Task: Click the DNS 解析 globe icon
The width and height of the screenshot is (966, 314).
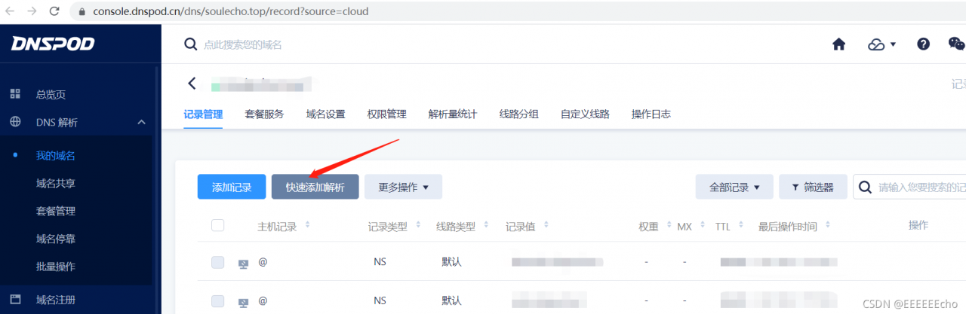Action: pyautogui.click(x=15, y=122)
